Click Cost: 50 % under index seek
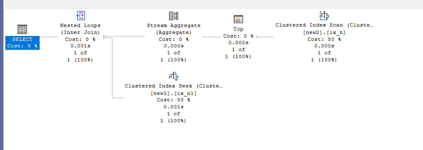Screen dimensions: 423x150 click(x=174, y=100)
